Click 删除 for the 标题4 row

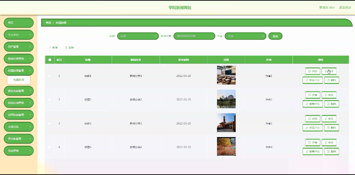[x=332, y=151]
